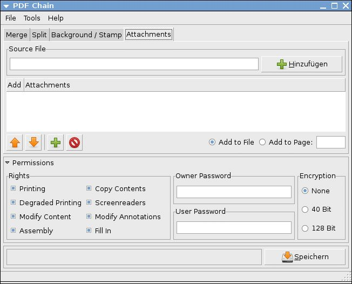Select the Add to Page radio button
Screen dimensions: 352x284
(262, 142)
